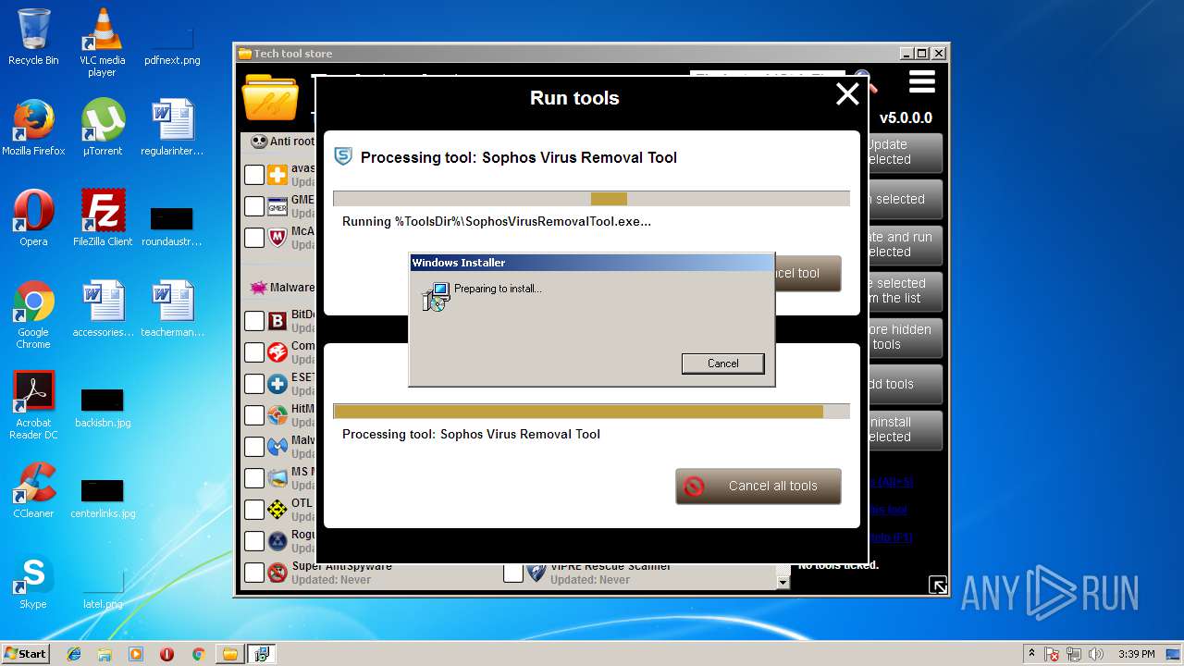
Task: Click the partly hidden Cancel tool button
Action: tap(808, 273)
